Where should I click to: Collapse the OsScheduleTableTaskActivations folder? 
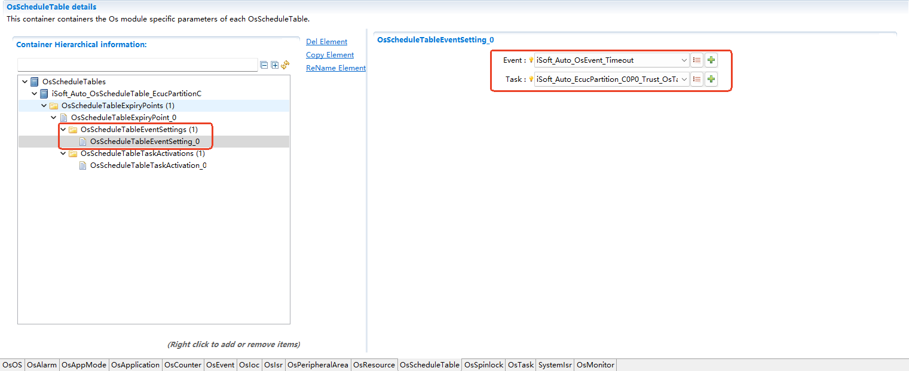pyautogui.click(x=63, y=154)
